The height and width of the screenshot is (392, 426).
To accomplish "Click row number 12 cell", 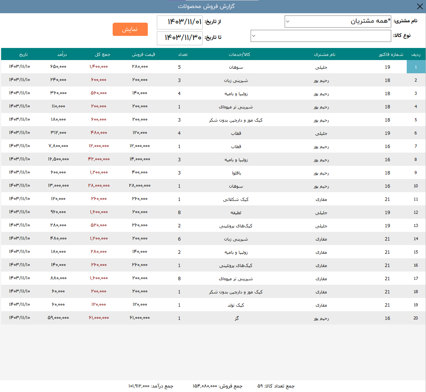I will coord(416,212).
